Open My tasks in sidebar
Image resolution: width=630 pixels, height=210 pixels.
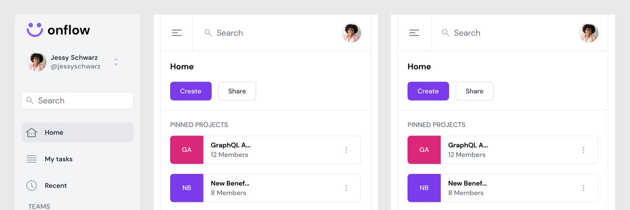(78, 159)
